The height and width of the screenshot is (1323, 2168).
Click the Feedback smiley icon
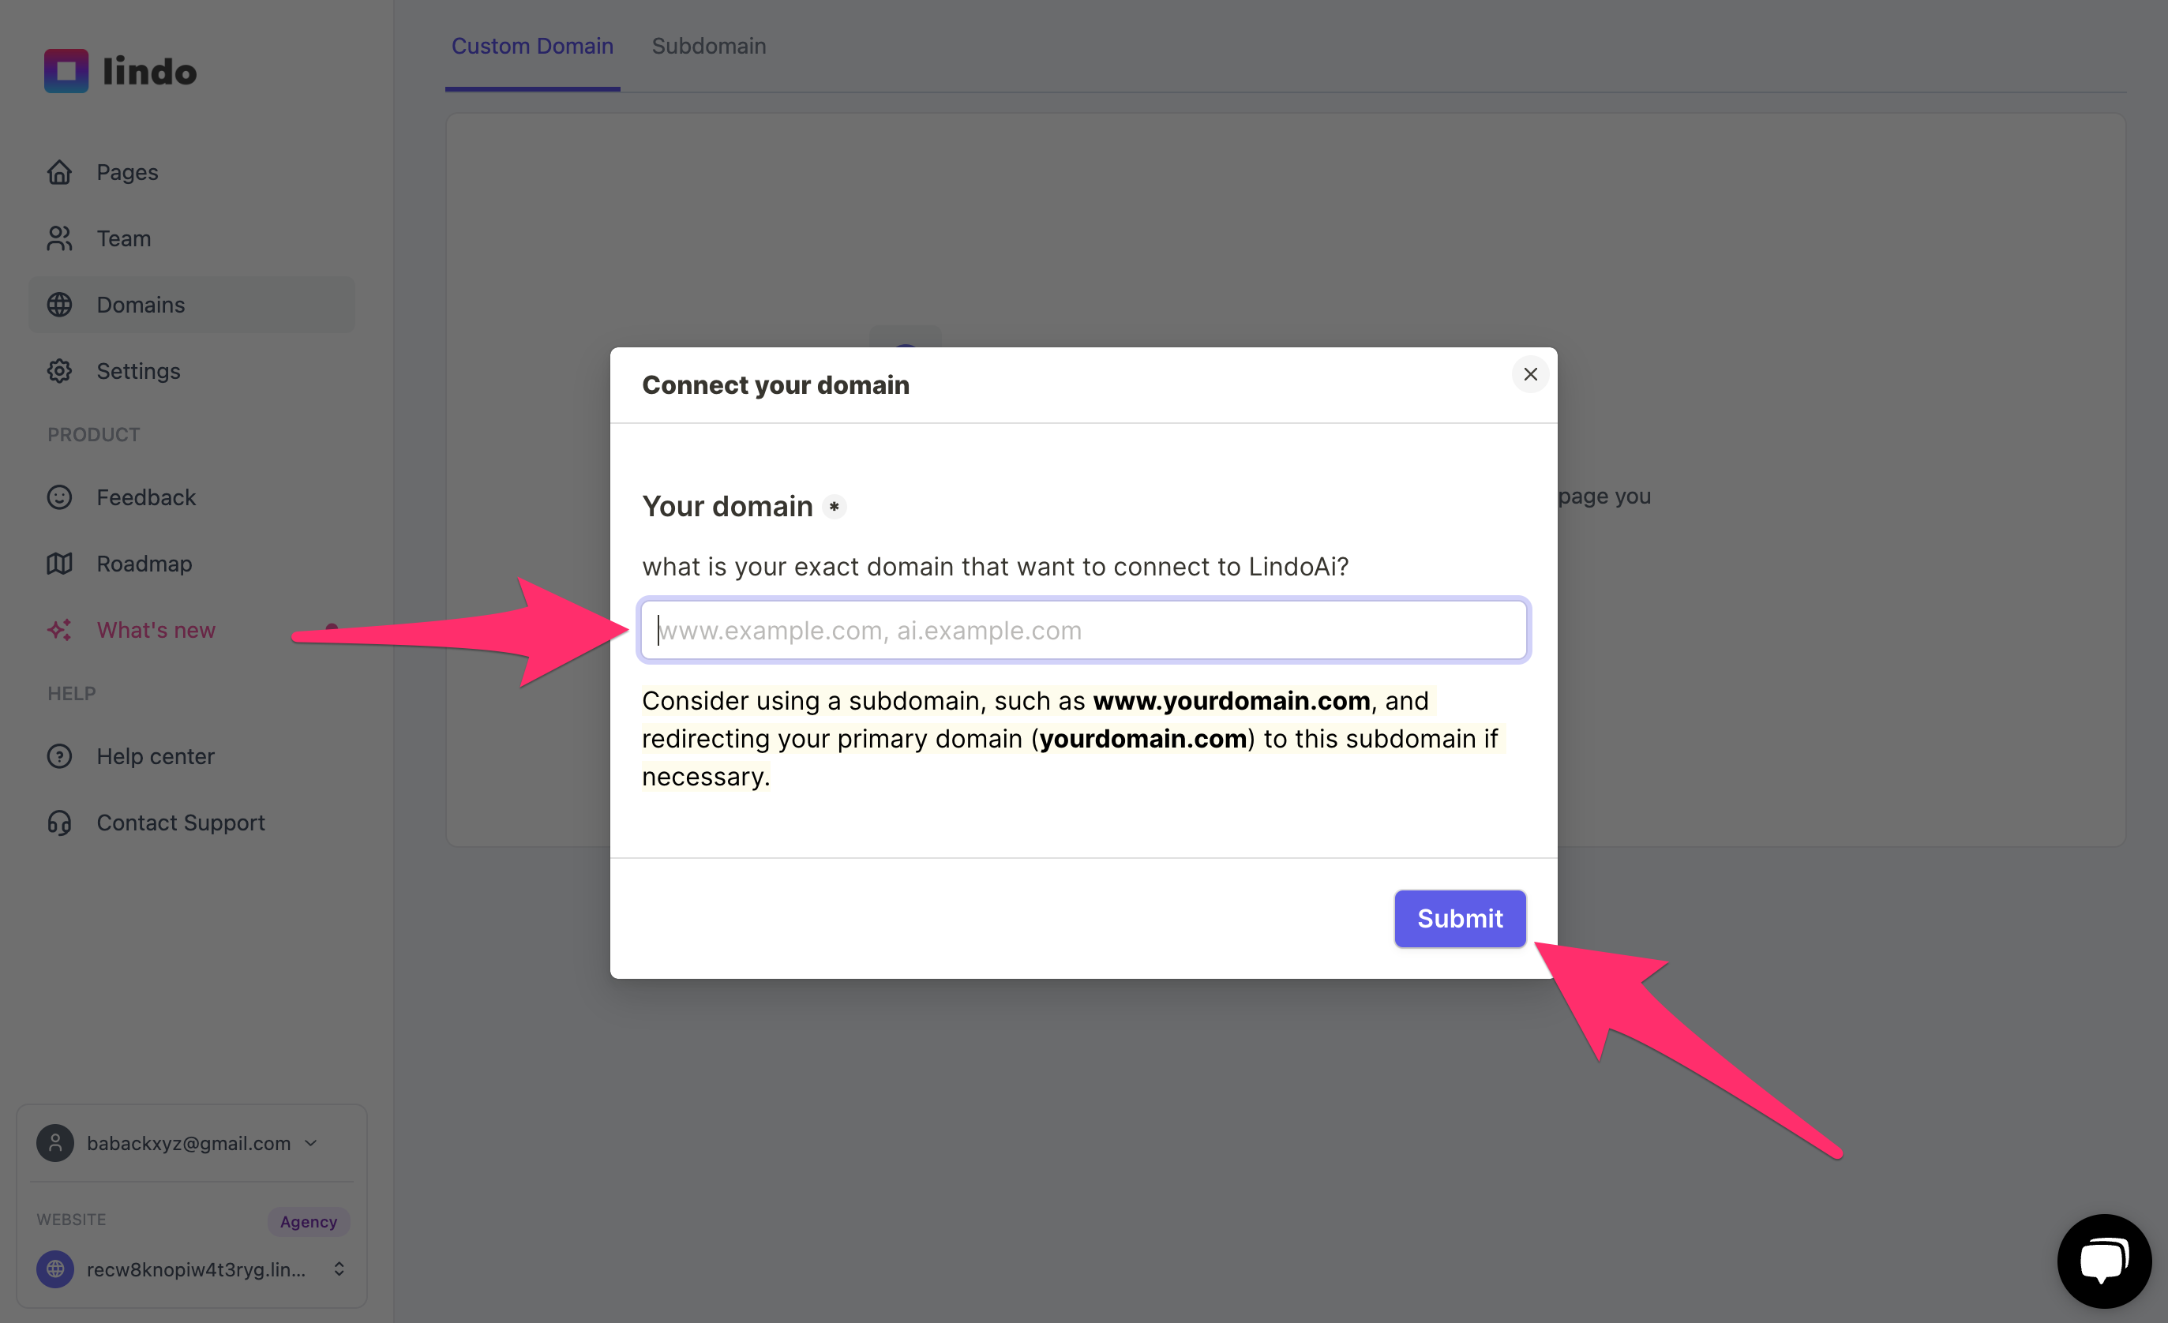click(x=59, y=497)
